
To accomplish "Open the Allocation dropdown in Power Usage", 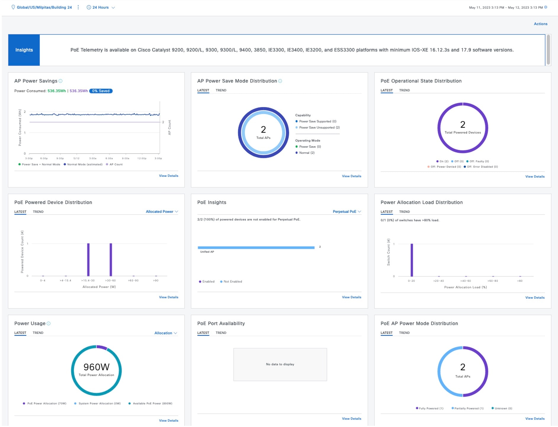I will coord(166,333).
